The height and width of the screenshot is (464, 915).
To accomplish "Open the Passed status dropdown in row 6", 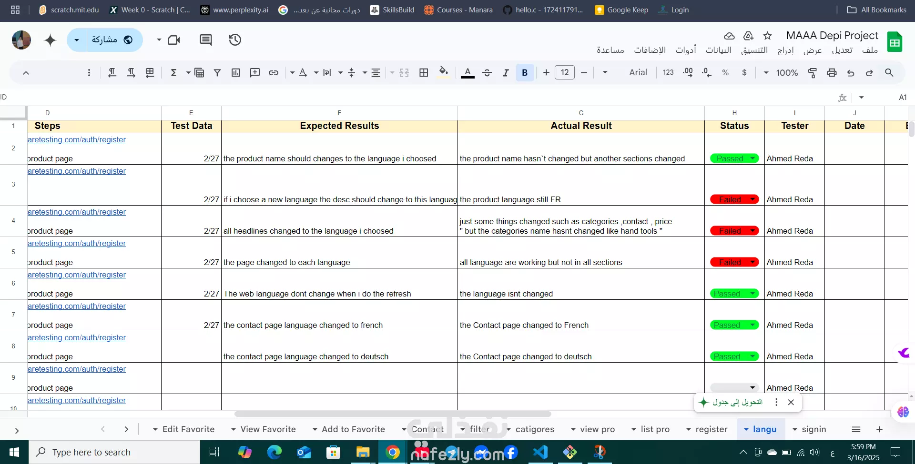I will (753, 294).
